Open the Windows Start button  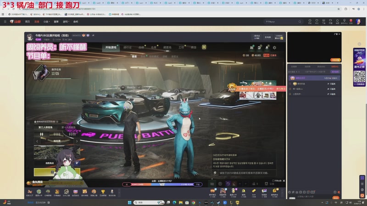[x=129, y=202]
